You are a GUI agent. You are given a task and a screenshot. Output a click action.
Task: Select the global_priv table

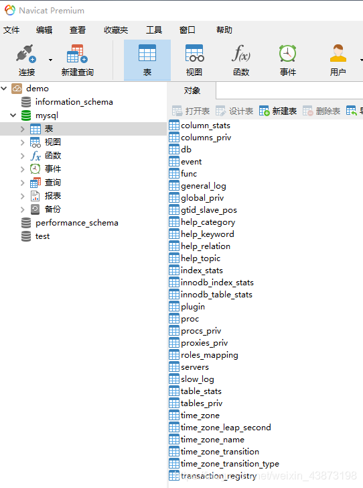[x=196, y=197]
